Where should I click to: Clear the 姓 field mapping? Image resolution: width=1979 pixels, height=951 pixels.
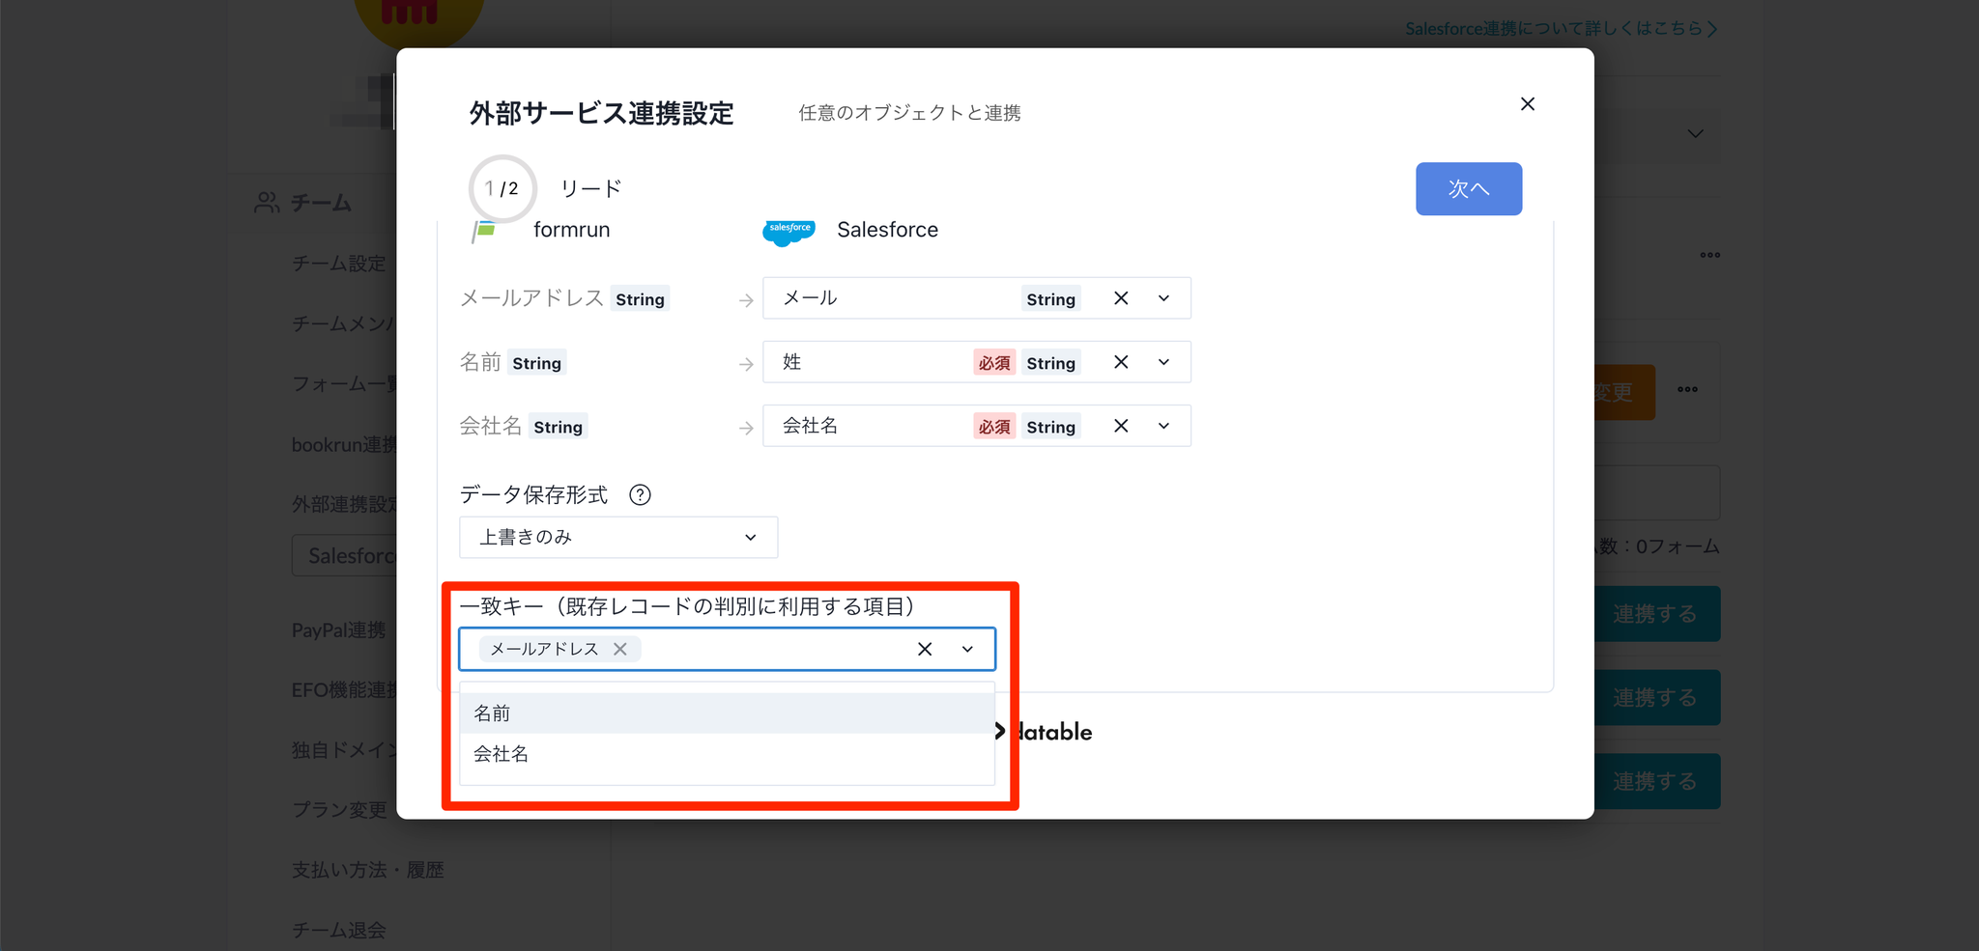pyautogui.click(x=1121, y=362)
